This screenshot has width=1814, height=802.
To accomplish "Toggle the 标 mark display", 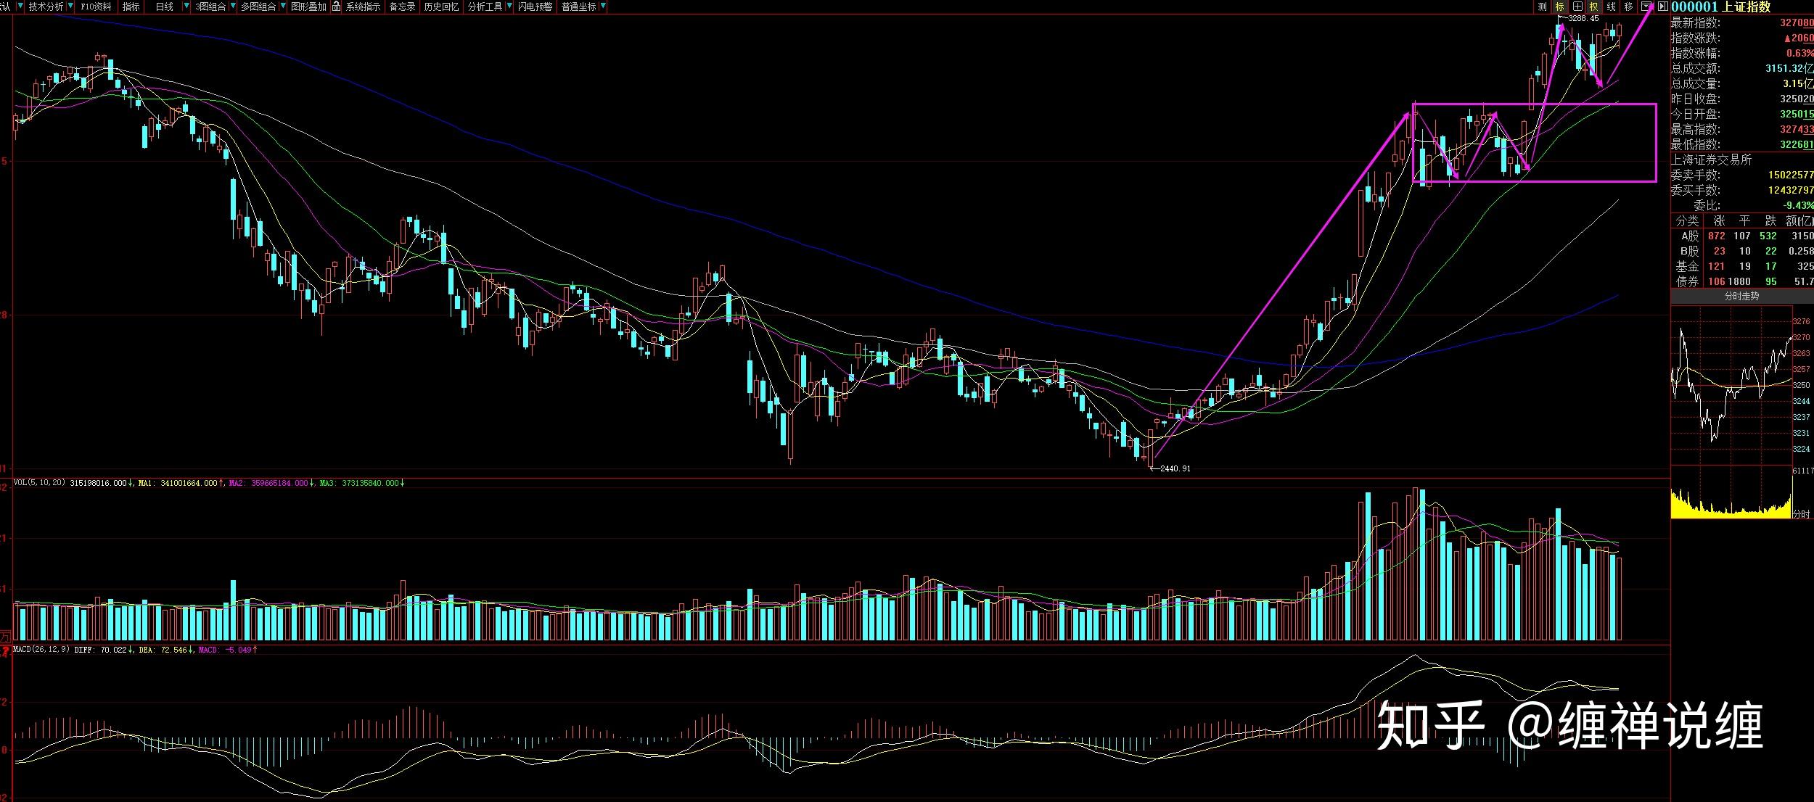I will (1559, 7).
